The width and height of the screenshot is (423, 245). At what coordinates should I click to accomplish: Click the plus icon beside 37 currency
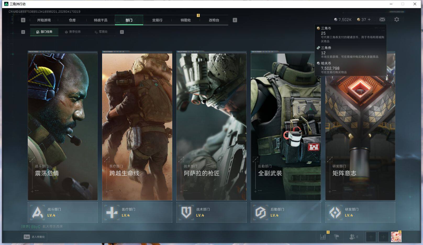(x=369, y=20)
